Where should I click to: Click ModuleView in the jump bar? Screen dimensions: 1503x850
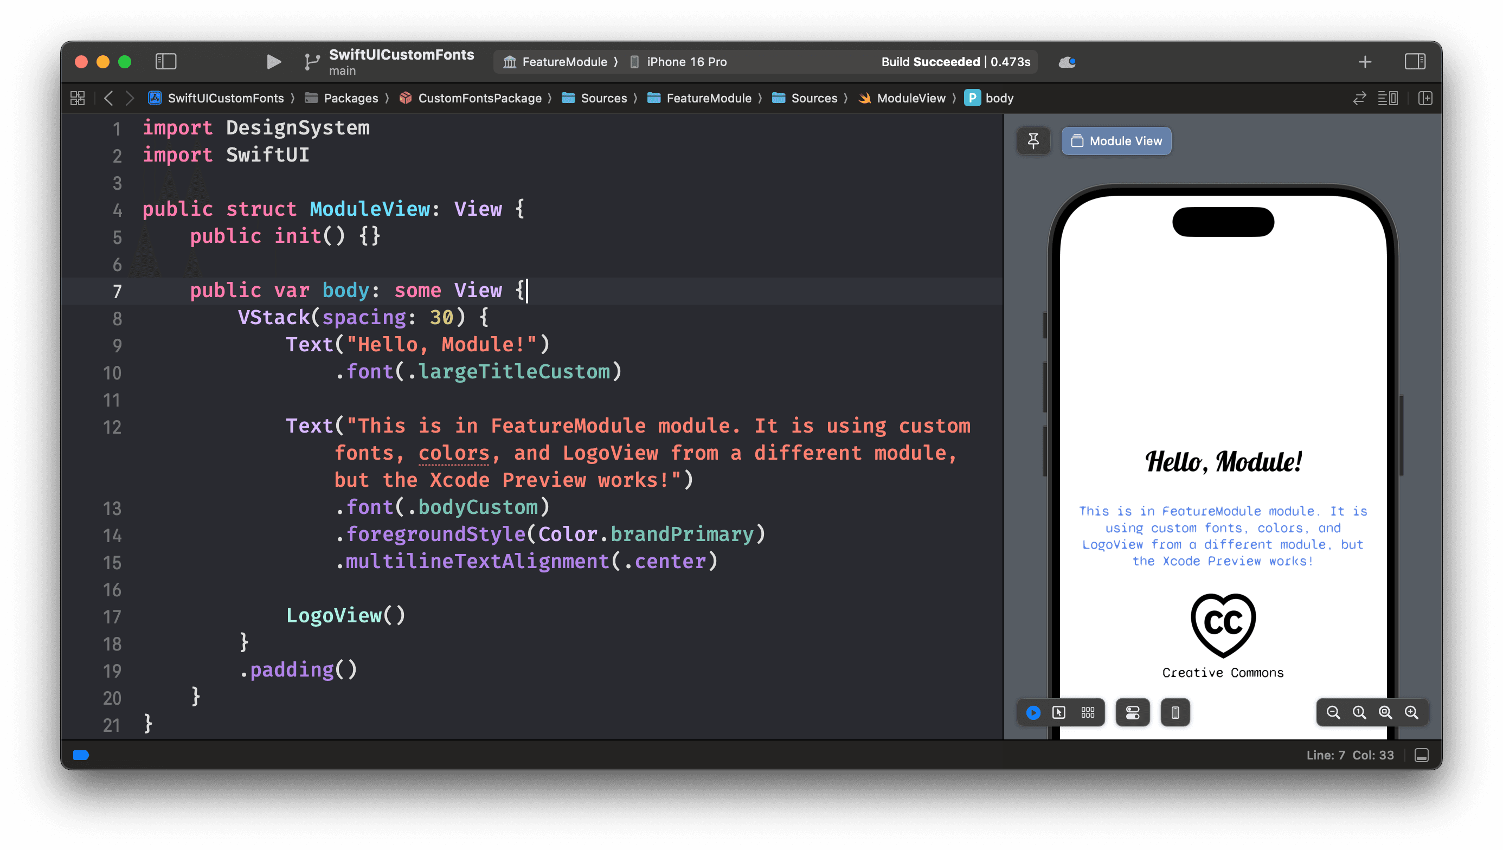[x=911, y=98]
